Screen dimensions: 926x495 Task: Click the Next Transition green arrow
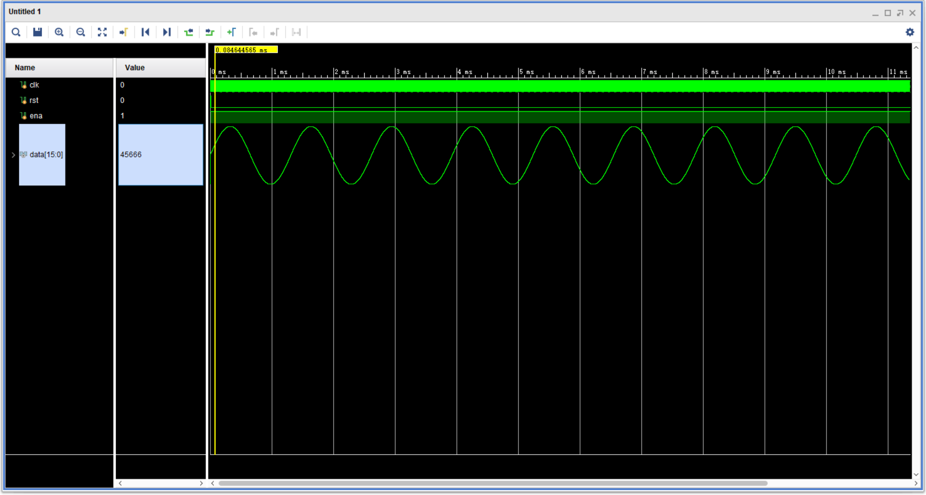pyautogui.click(x=209, y=32)
